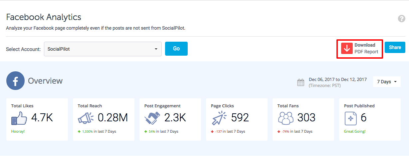The image size is (409, 156).
Task: Click the Facebook logo beside Overview
Action: (16, 81)
